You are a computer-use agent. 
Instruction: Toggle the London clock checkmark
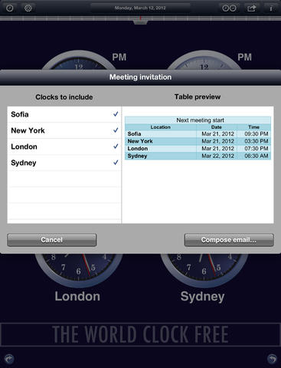tap(116, 146)
